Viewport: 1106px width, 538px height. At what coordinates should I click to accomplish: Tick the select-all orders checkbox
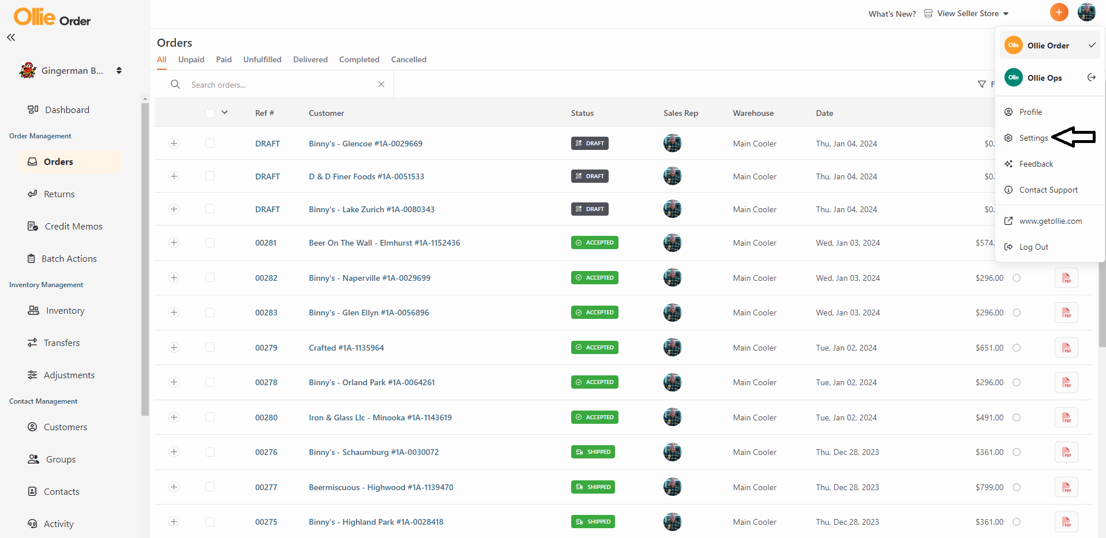tap(210, 113)
